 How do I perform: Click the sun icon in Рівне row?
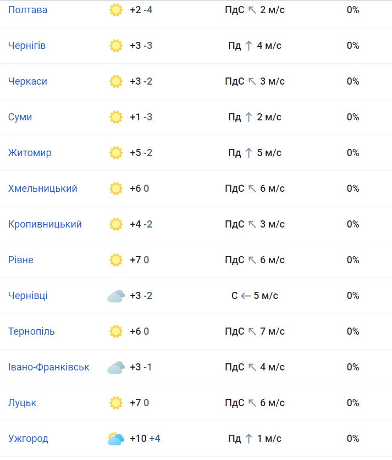tap(115, 260)
